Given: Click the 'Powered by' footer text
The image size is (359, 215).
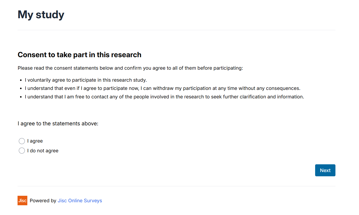Looking at the screenshot, I should [x=43, y=201].
